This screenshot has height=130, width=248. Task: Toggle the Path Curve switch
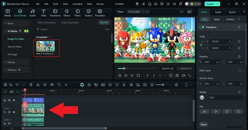241,71
